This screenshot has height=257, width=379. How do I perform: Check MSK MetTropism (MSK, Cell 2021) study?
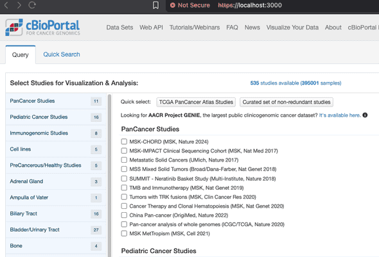click(x=124, y=233)
